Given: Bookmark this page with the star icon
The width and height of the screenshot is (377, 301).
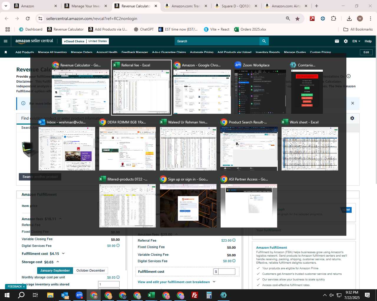Looking at the screenshot, I should (297, 19).
